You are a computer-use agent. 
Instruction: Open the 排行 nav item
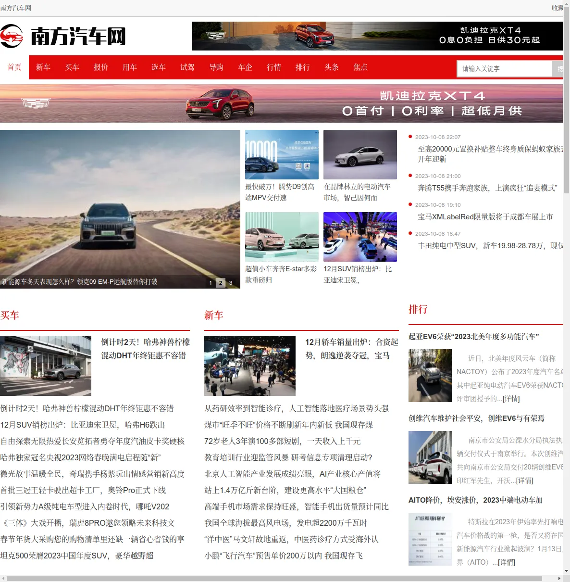[x=303, y=67]
